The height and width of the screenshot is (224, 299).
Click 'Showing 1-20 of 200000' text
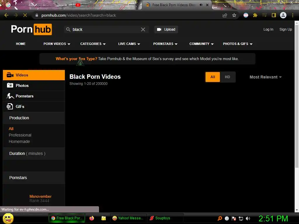[88, 84]
